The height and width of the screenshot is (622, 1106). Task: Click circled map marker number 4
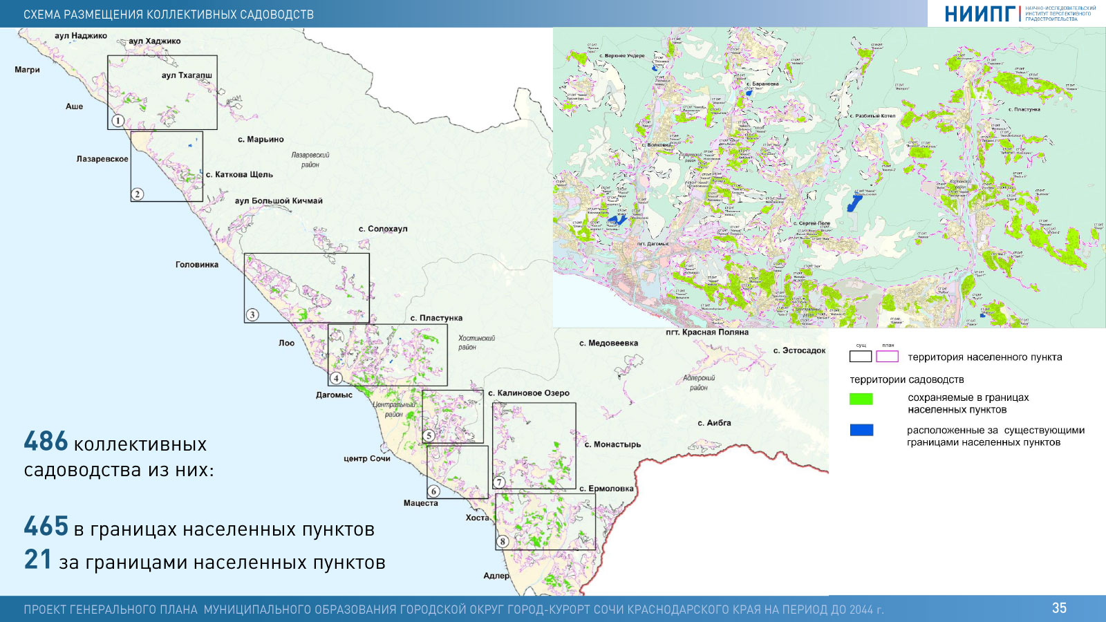pos(336,378)
